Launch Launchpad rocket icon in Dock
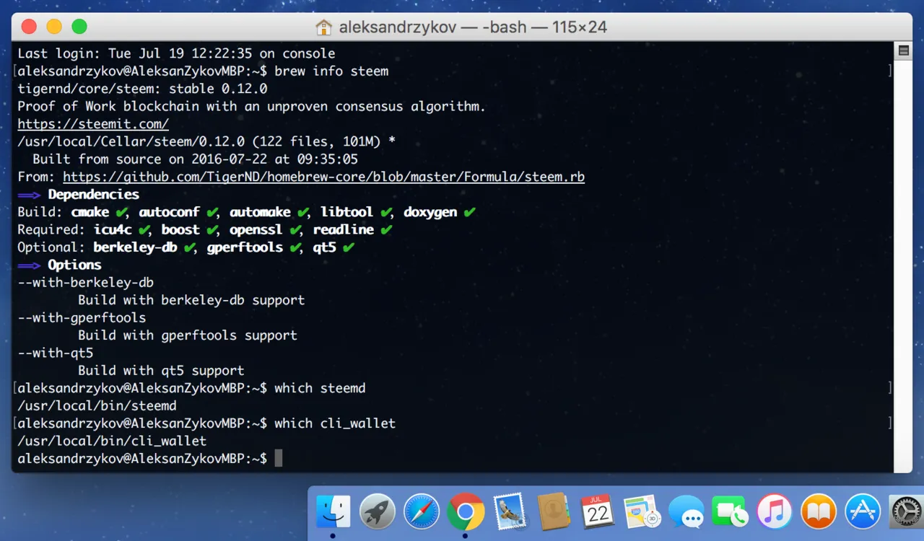 tap(377, 512)
